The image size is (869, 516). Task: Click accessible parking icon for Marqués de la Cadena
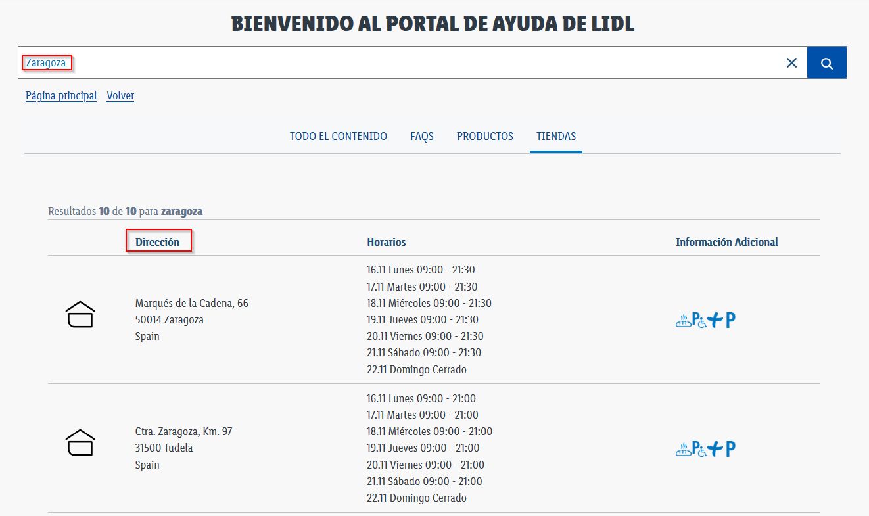[x=699, y=321]
